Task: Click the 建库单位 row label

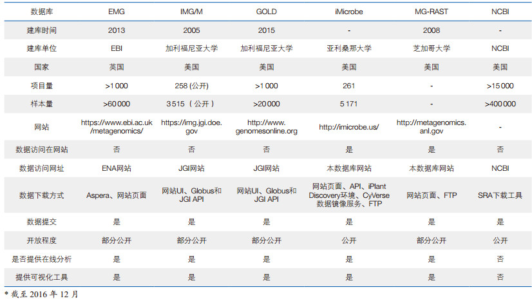Action: 42,48
